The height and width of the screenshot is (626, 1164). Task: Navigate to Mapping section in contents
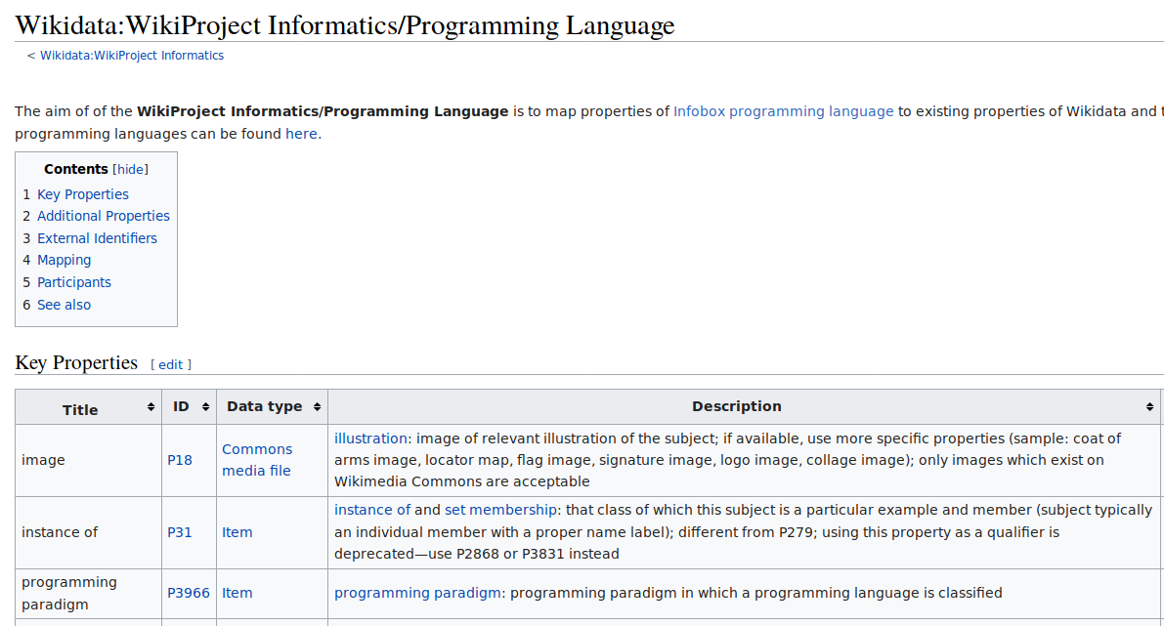[65, 260]
